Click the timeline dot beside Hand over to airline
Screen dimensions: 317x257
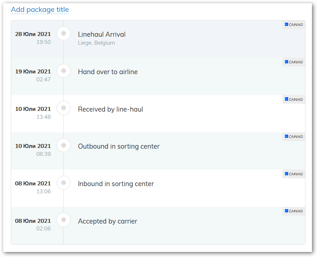coord(64,71)
